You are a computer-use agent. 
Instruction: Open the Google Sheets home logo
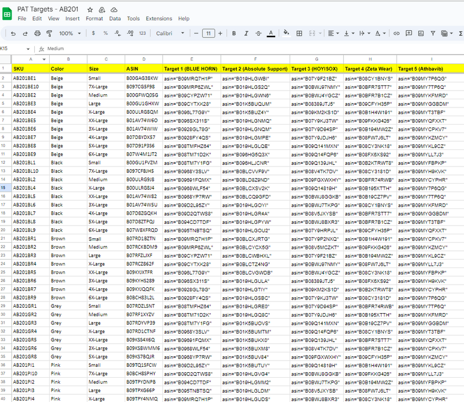[7, 14]
